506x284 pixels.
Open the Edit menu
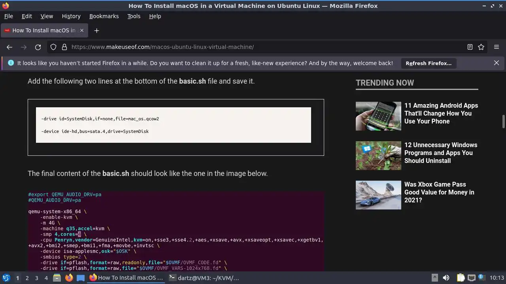[27, 16]
